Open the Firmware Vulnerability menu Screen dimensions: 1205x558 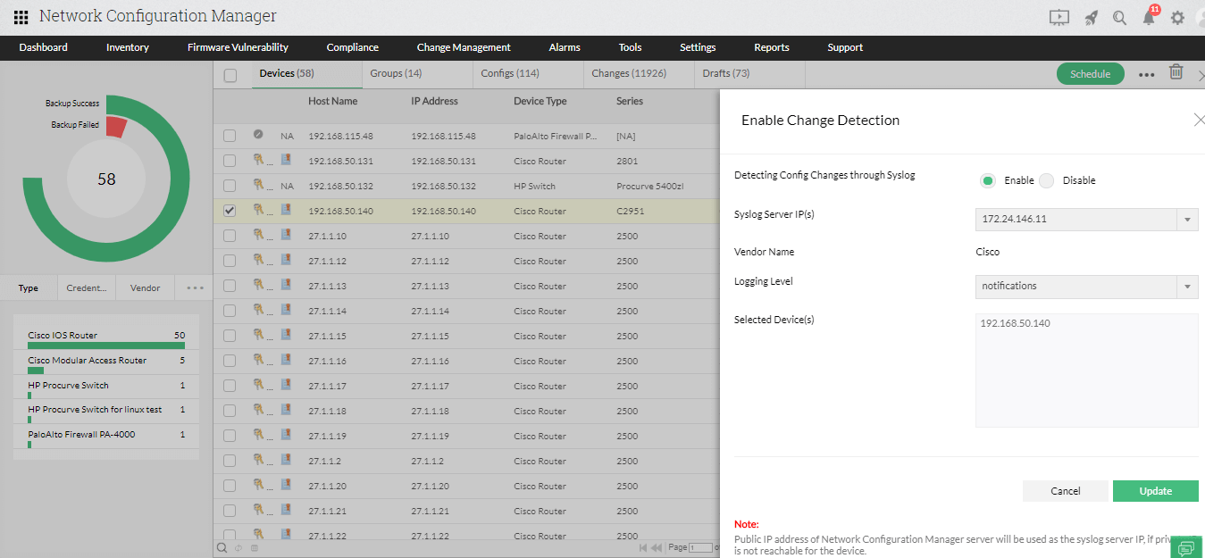coord(237,47)
